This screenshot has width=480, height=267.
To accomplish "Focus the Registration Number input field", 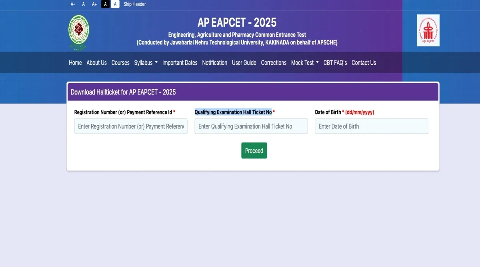I will 131,126.
